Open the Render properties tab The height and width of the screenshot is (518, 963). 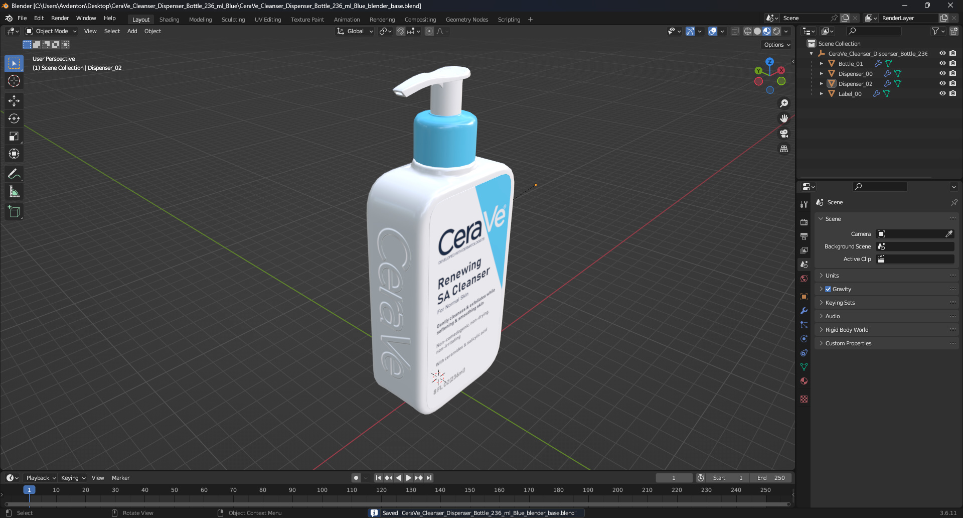[x=804, y=222]
